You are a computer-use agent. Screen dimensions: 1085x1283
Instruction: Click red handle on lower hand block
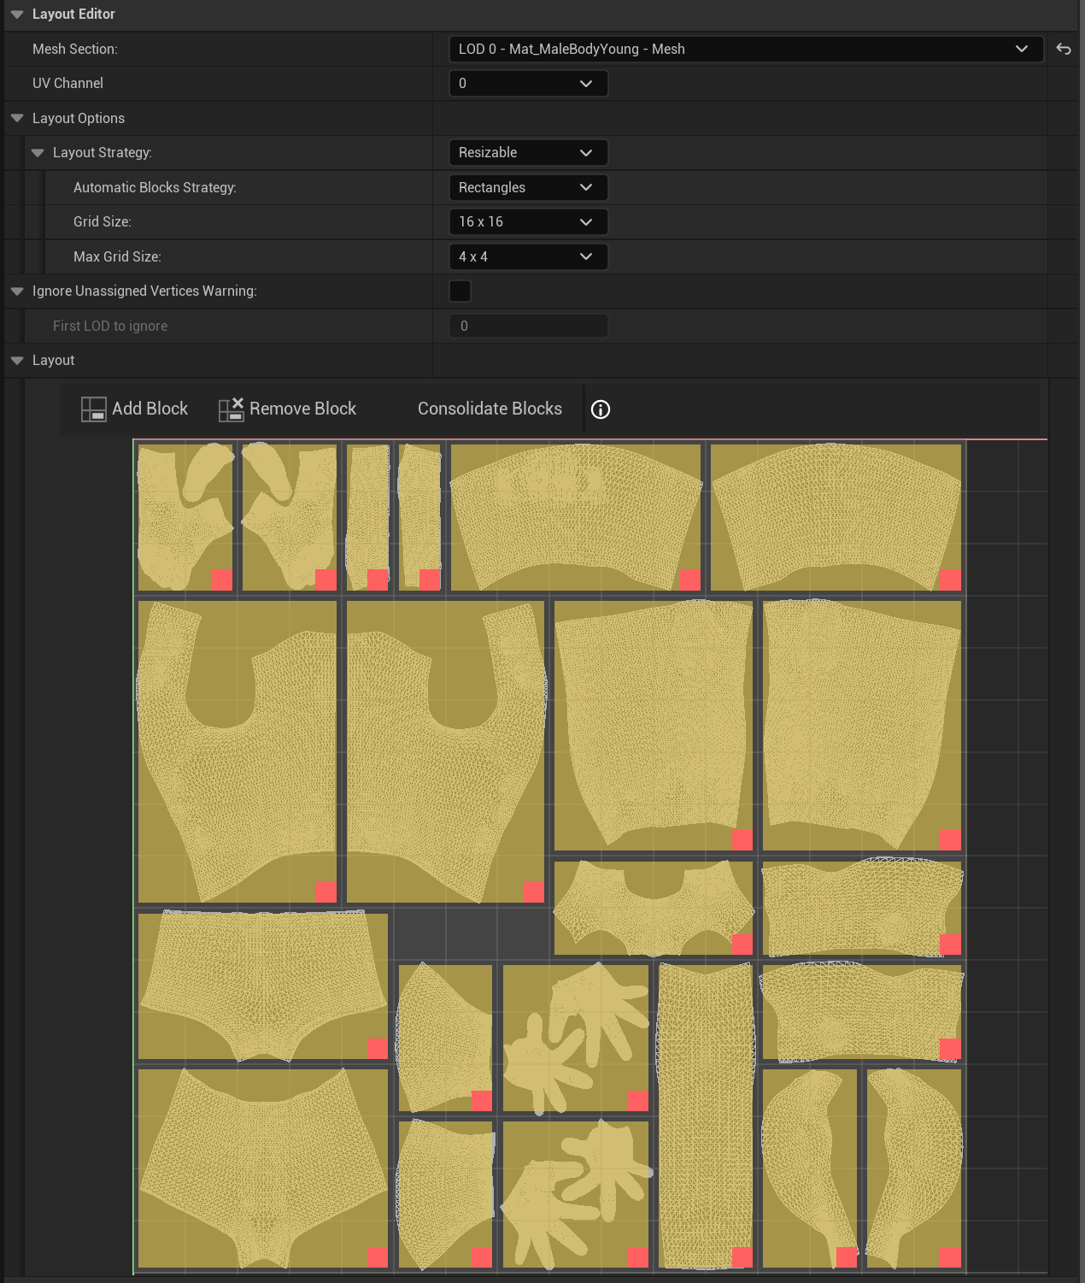(x=638, y=1257)
